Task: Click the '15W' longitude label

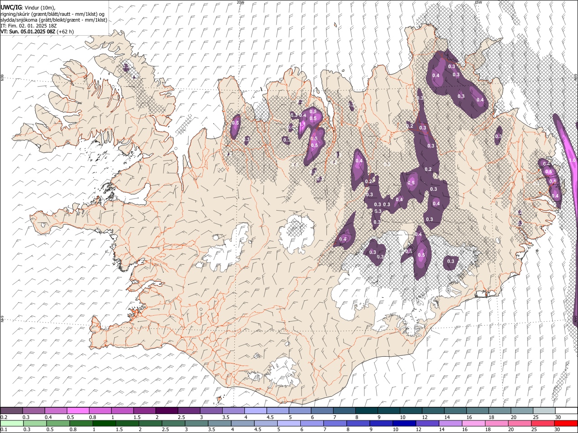Action: (478, 2)
